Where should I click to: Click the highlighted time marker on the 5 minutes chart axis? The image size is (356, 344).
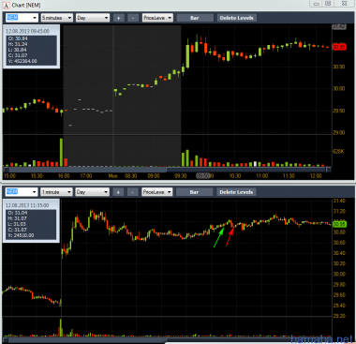pyautogui.click(x=203, y=175)
